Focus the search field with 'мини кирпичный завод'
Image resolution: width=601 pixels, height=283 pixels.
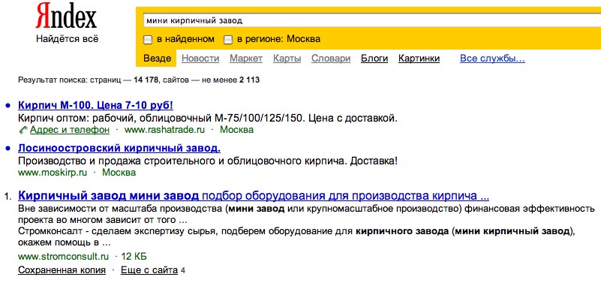click(x=372, y=20)
